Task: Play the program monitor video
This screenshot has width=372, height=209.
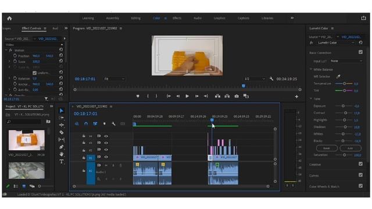Action: (x=187, y=96)
